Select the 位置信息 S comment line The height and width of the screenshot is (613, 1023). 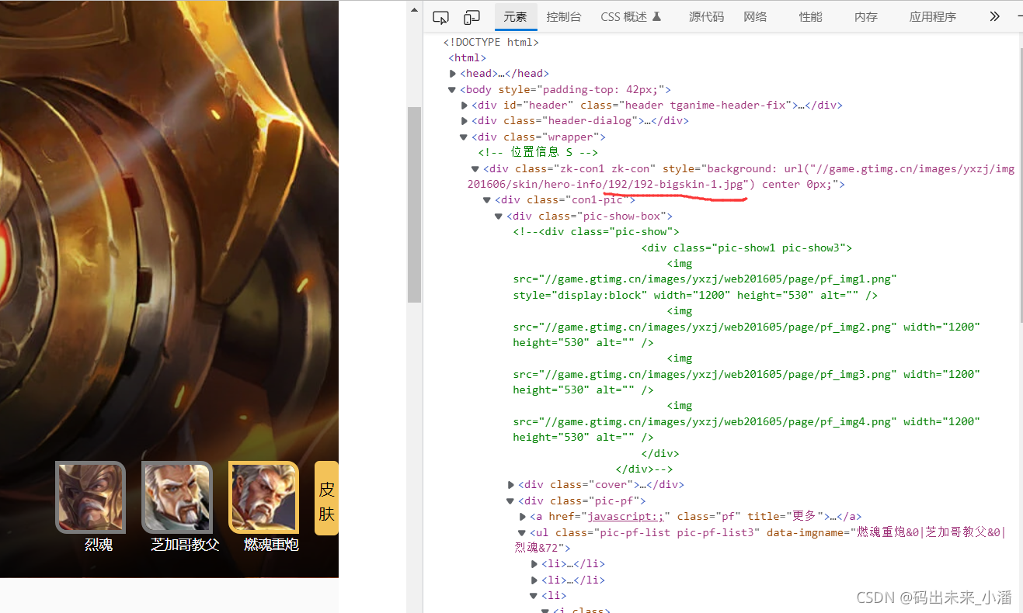[x=538, y=153]
